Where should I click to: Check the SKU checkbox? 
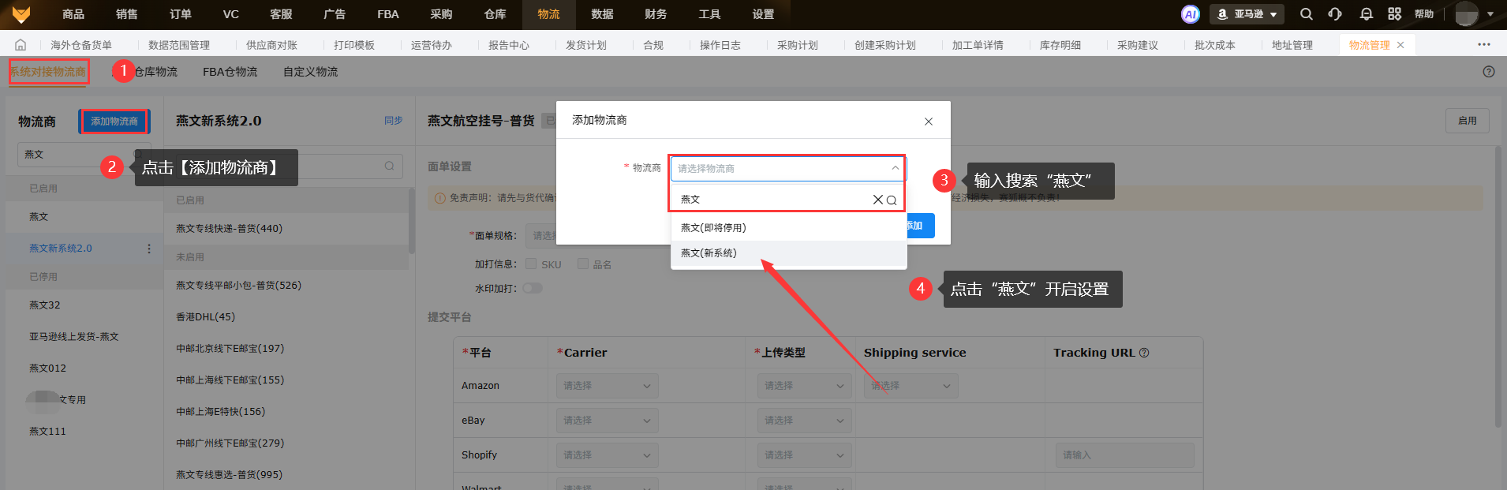click(531, 264)
